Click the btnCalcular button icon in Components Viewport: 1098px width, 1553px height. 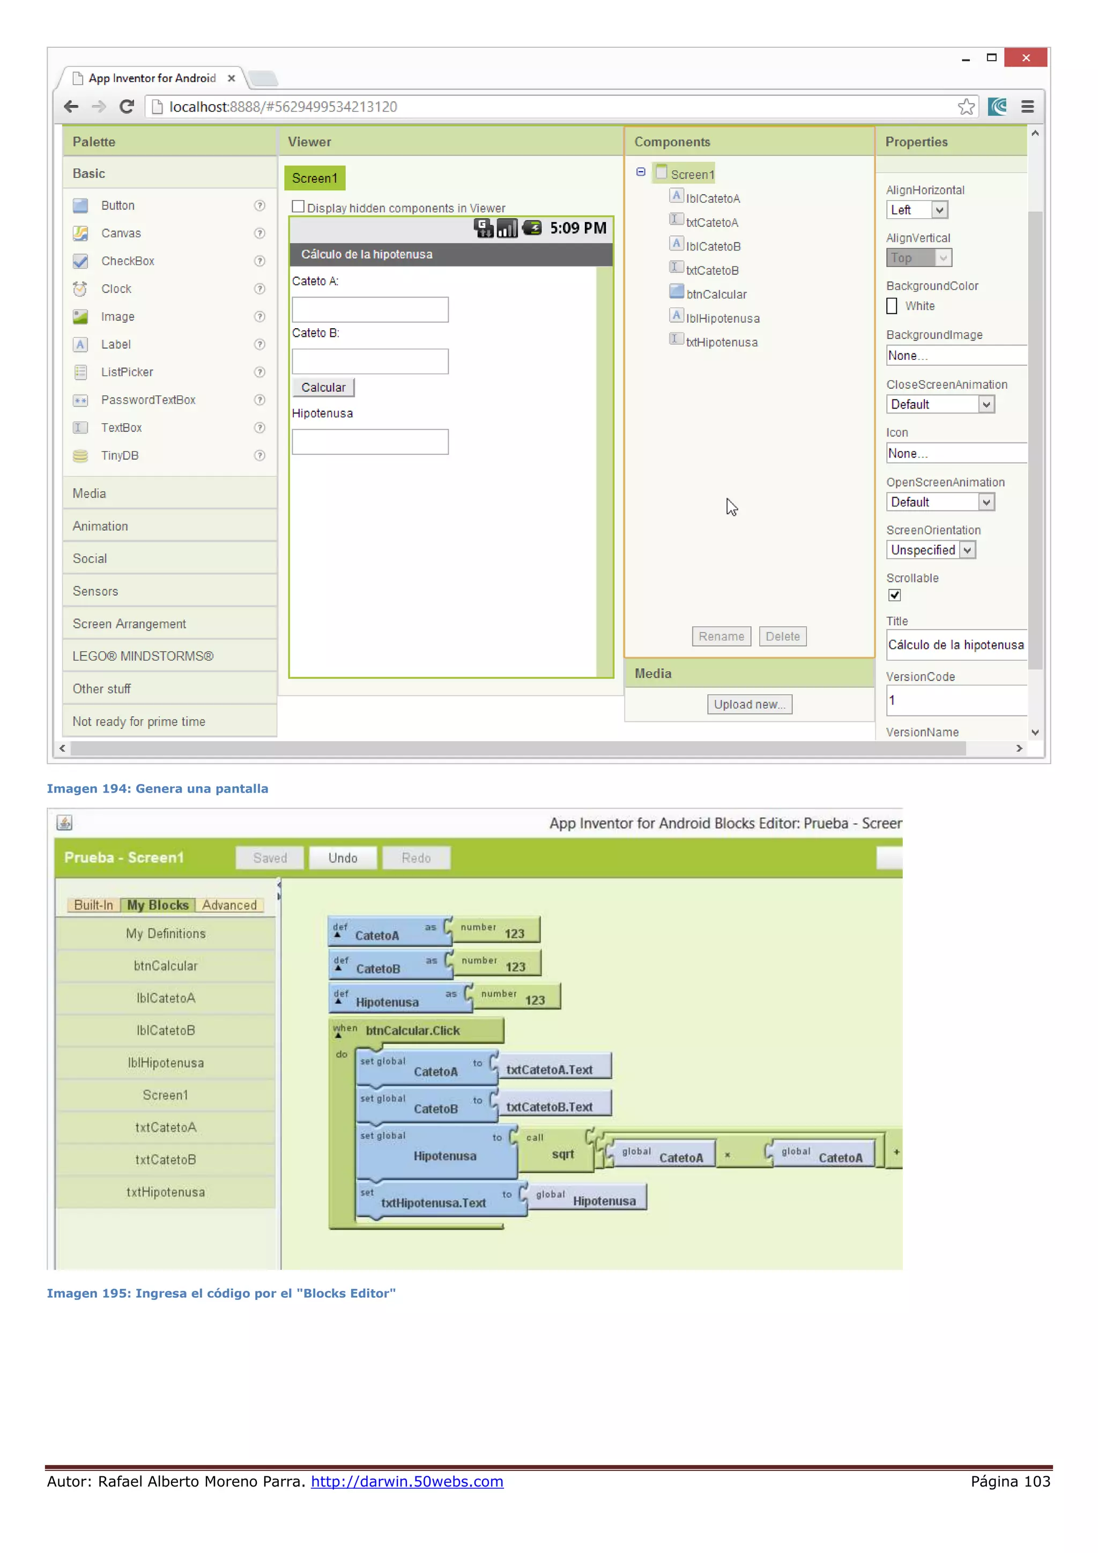676,292
